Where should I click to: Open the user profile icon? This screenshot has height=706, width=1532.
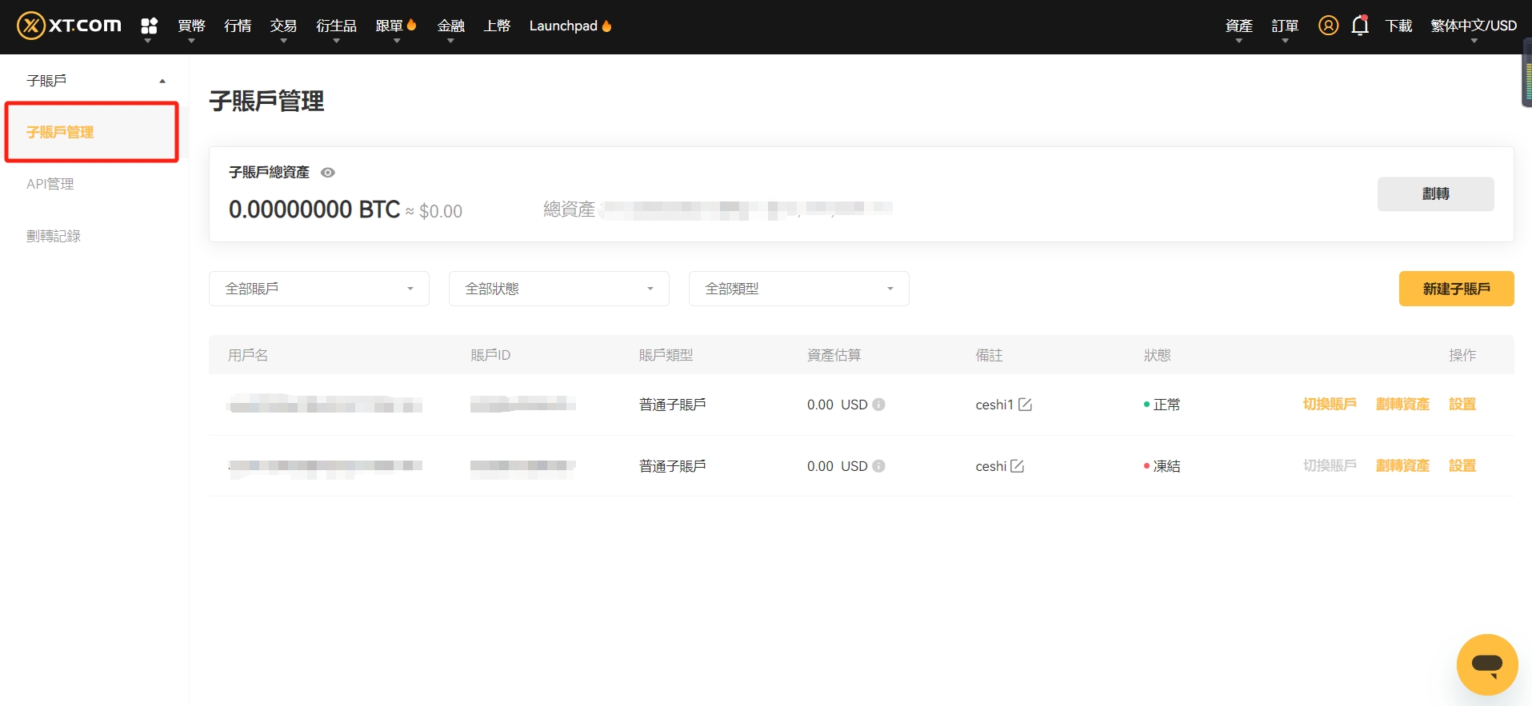tap(1328, 26)
